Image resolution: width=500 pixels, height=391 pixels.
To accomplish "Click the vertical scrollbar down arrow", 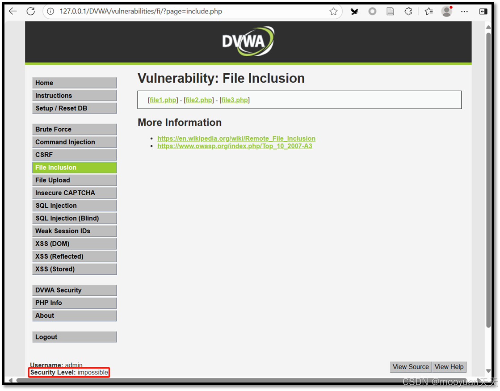I will click(x=488, y=371).
